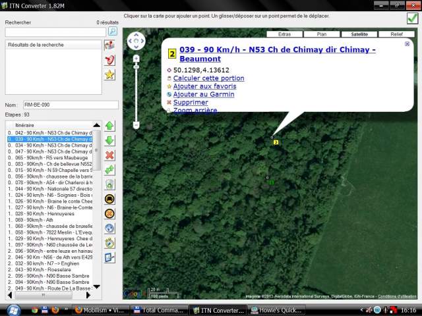Click the search magnifier button
Viewport: 422px width, 316px height.
[113, 32]
